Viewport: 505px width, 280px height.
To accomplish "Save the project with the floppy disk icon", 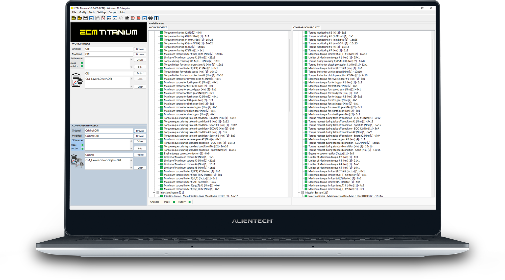I will click(x=85, y=18).
